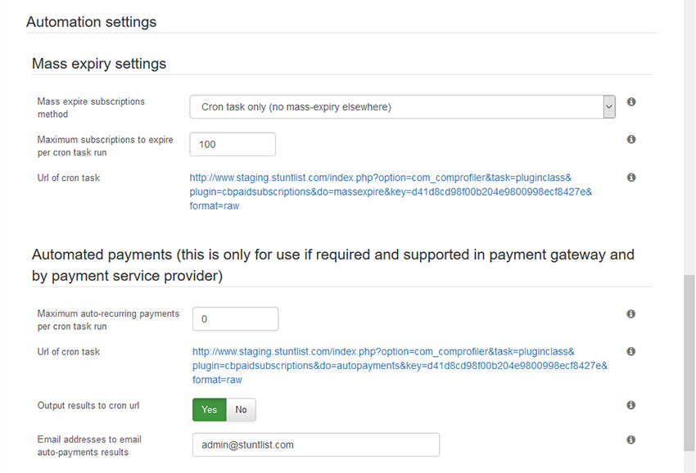The image size is (696, 473).
Task: Click the Automated payments section heading
Action: click(333, 265)
